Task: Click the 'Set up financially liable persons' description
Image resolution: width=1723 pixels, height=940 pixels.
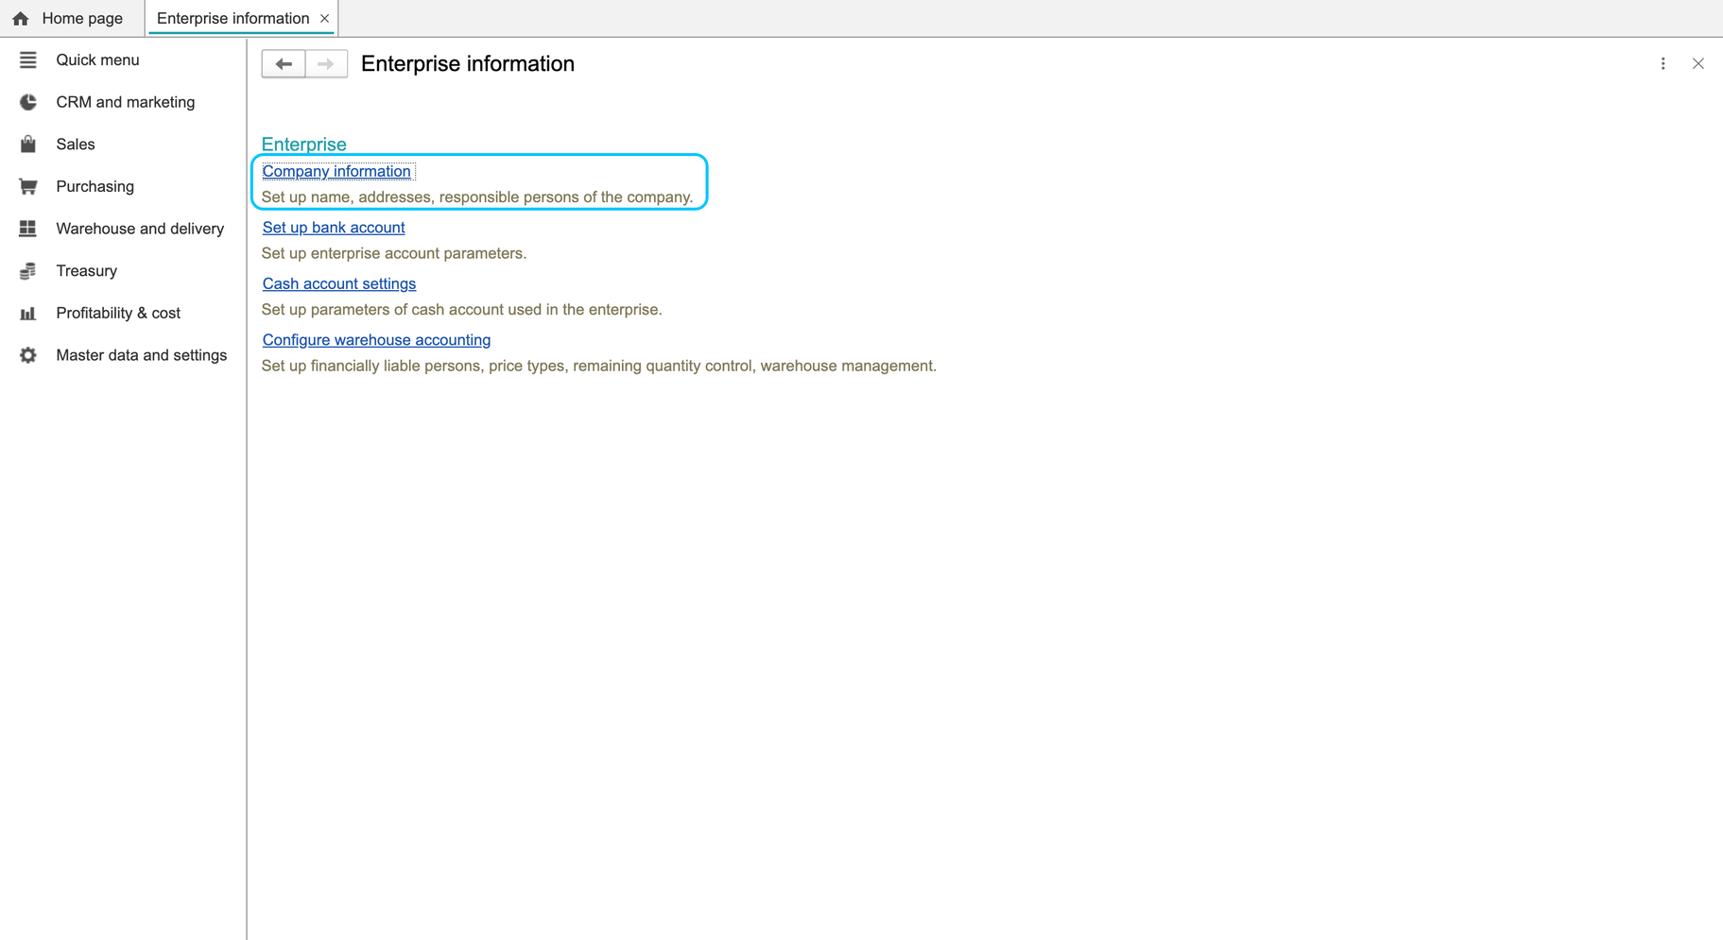Action: [x=599, y=366]
